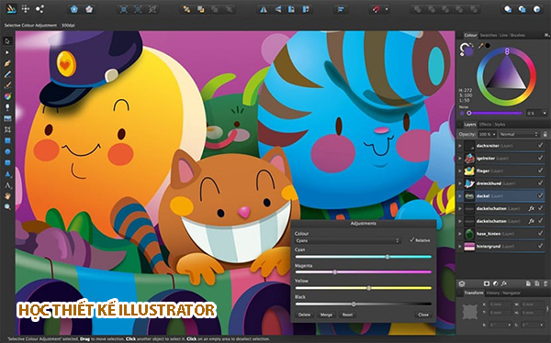Screen dimensions: 551x343
Task: Select the Triangle shape tool
Action: (x=7, y=174)
